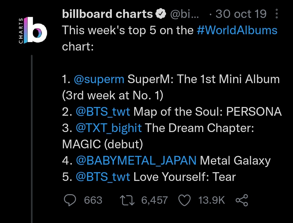The width and height of the screenshot is (293, 223).
Task: Open the @TXT_bighit mention
Action: coord(109,128)
